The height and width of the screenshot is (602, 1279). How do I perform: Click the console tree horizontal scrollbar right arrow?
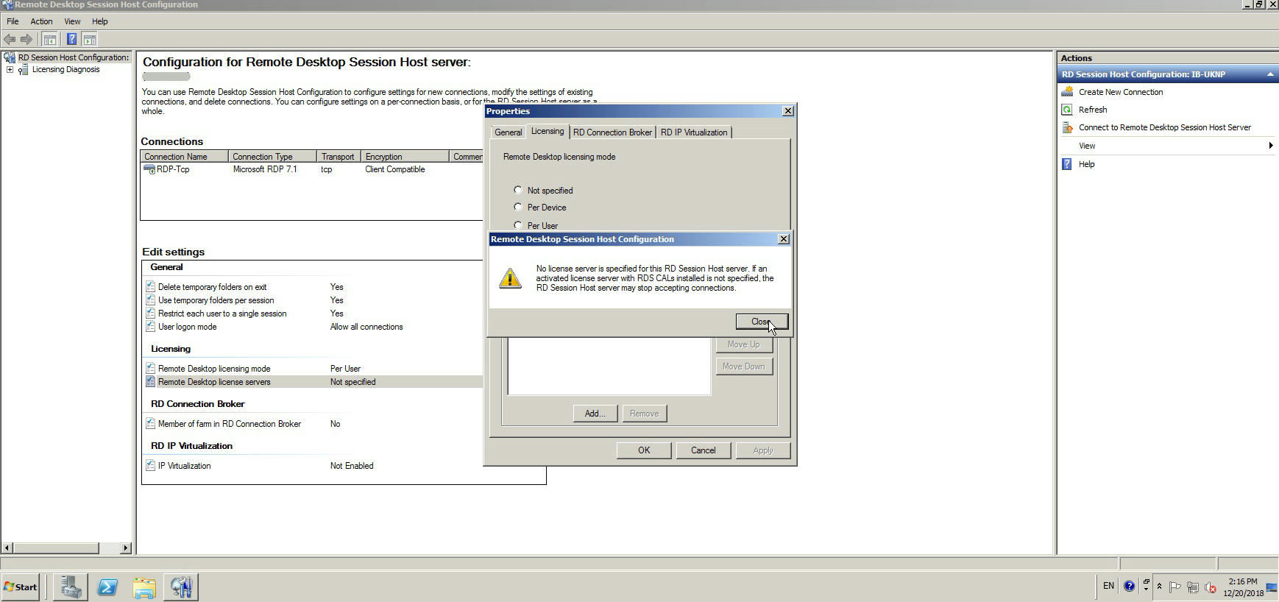coord(125,548)
